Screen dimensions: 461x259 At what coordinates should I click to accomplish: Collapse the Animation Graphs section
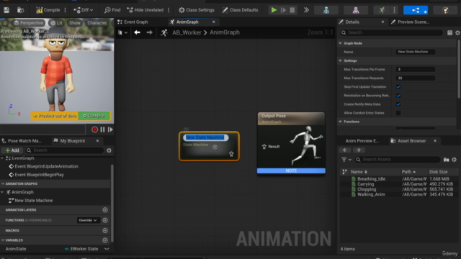click(x=3, y=184)
